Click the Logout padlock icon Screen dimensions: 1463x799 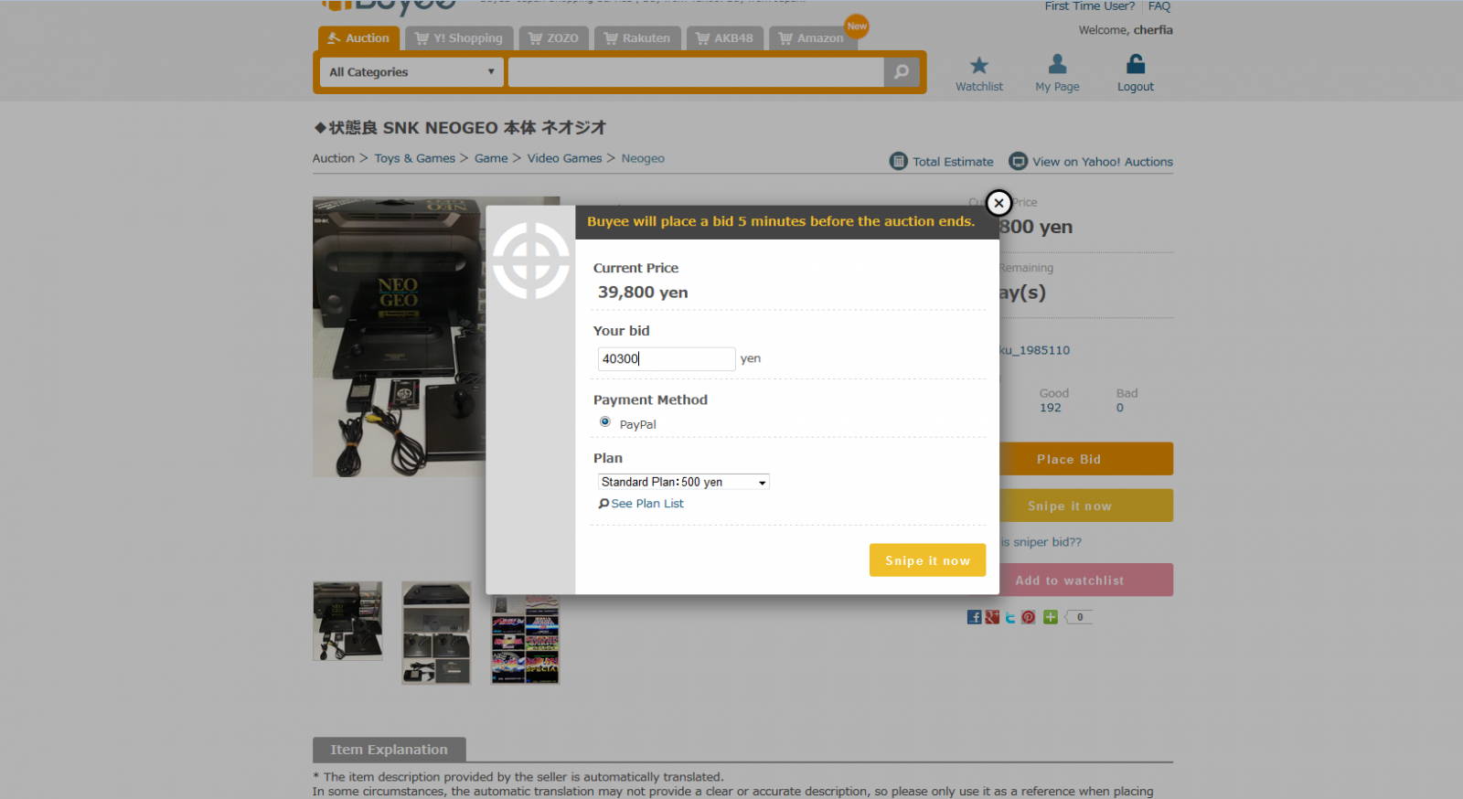tap(1135, 64)
